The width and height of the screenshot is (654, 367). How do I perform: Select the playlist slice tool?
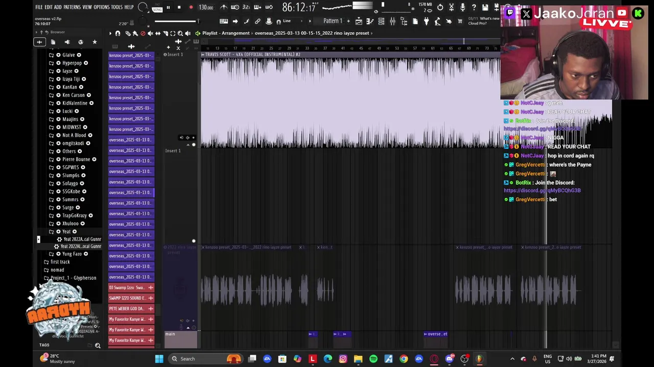click(165, 33)
